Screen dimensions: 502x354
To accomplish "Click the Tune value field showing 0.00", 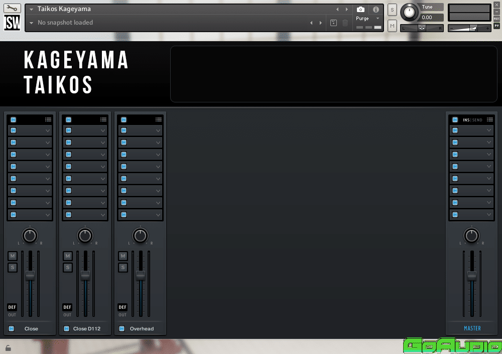I will 431,17.
